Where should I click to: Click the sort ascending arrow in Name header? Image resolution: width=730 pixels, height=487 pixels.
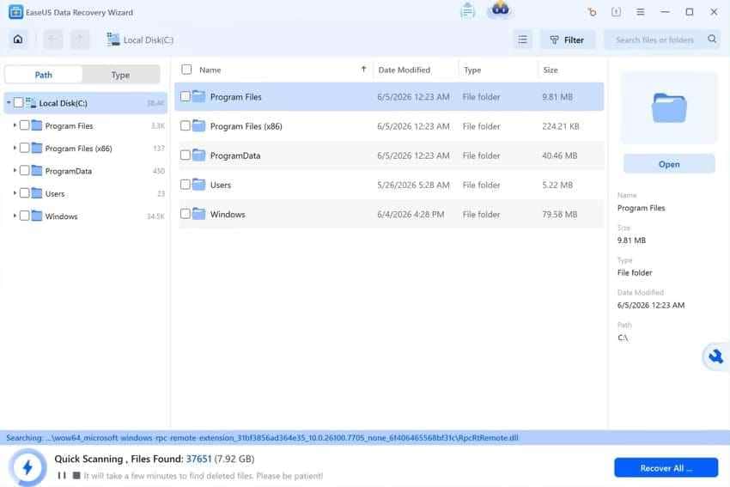(x=363, y=70)
